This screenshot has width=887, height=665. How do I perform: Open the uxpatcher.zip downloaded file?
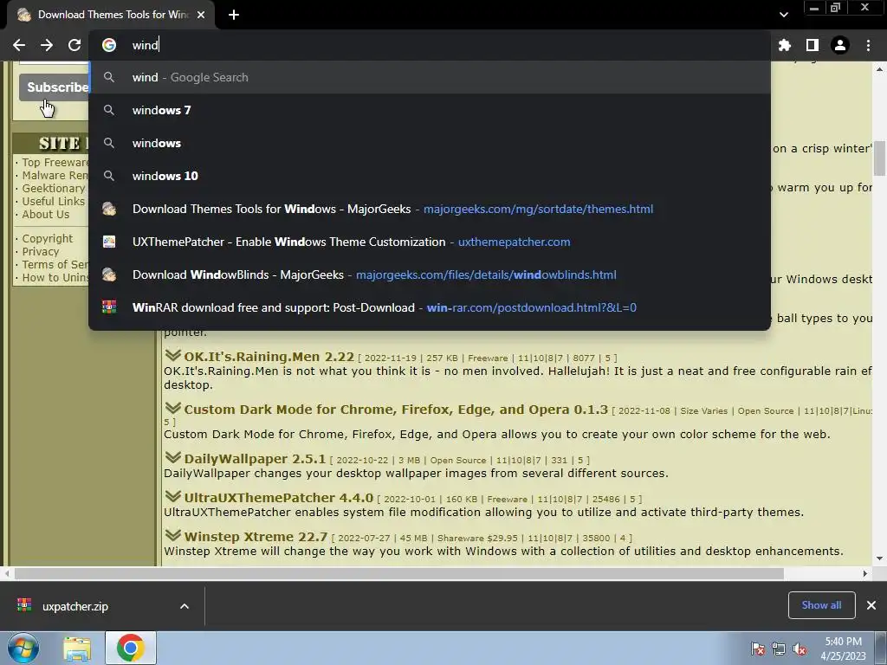coord(75,606)
